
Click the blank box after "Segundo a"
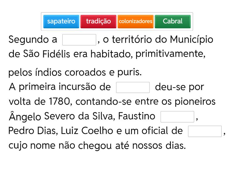[x=79, y=40]
